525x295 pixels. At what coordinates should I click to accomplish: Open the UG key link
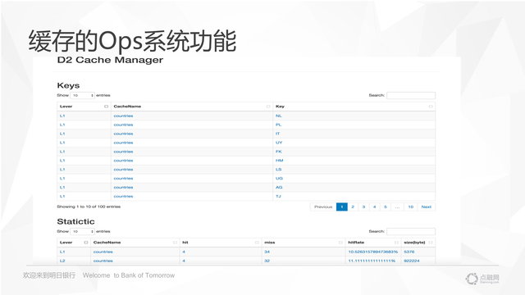click(x=279, y=179)
